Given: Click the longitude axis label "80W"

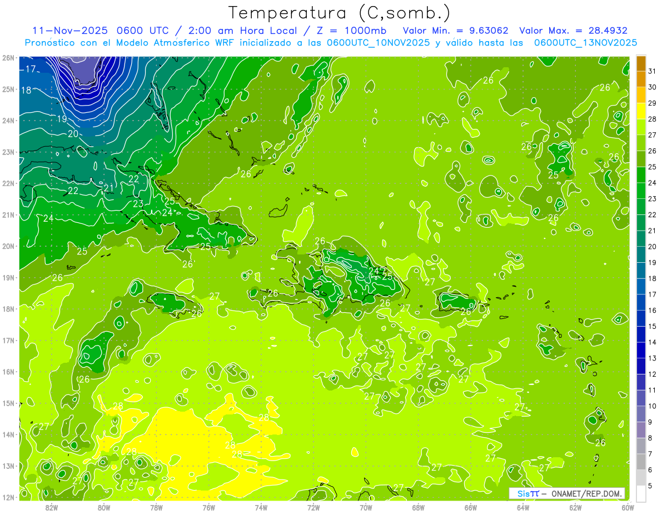Looking at the screenshot, I should 103,507.
